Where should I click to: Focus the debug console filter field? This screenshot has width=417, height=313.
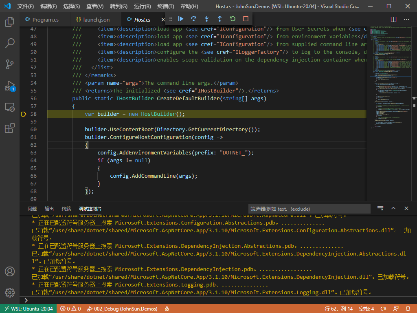309,209
